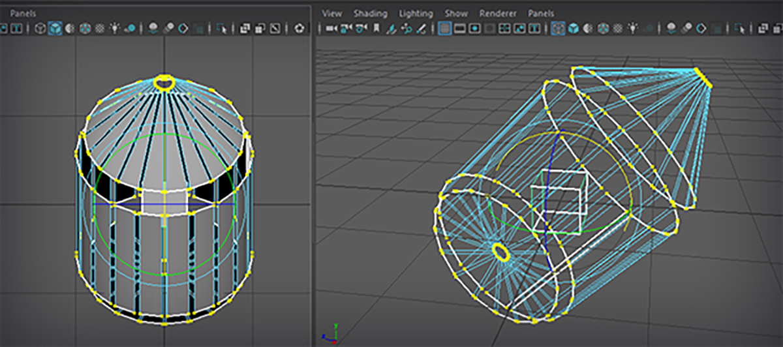
Task: Open the Lighting menu
Action: pos(416,13)
